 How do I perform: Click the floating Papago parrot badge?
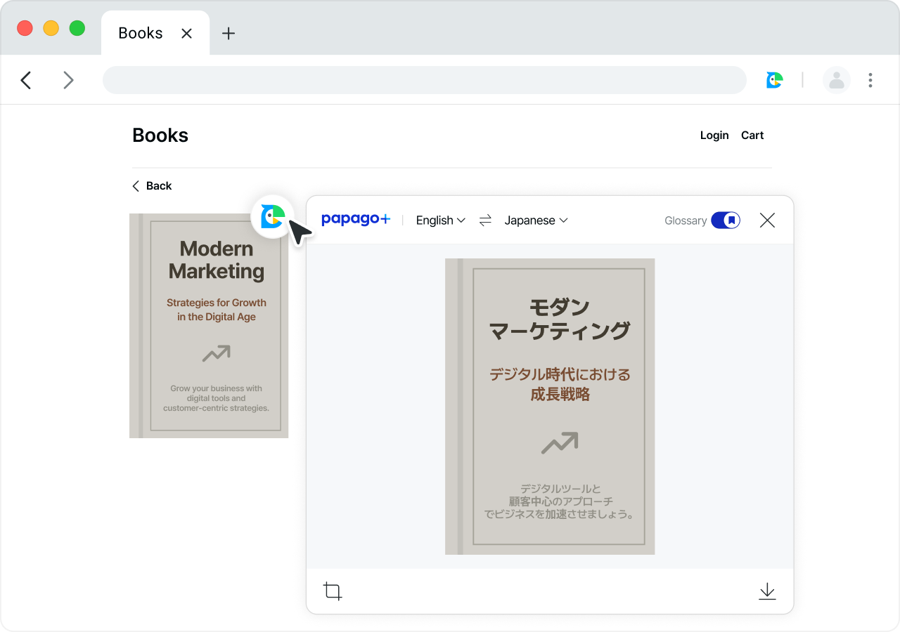(x=272, y=216)
